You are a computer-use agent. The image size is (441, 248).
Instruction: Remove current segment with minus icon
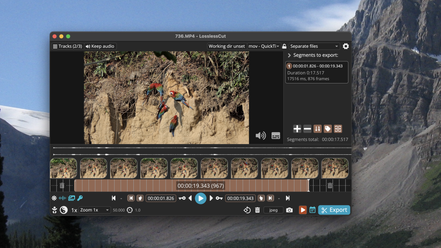307,129
